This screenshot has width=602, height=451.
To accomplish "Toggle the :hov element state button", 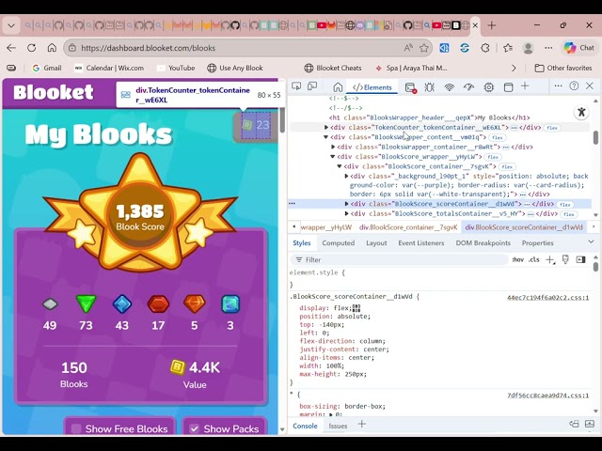I will 518,259.
